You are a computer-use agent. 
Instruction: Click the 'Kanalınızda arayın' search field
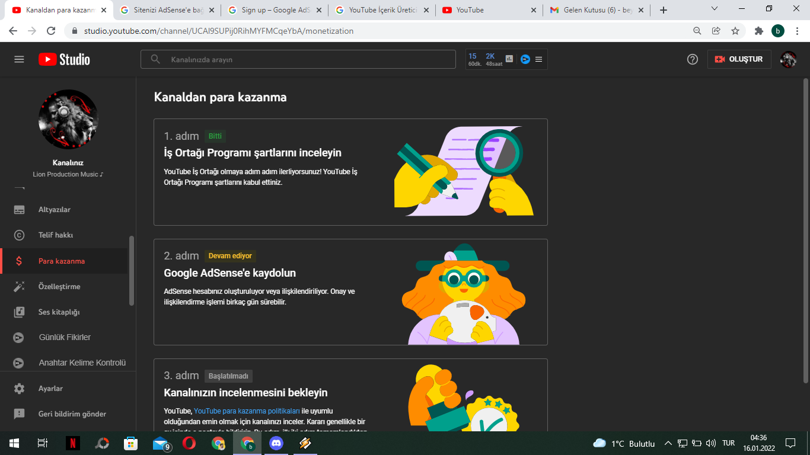pyautogui.click(x=298, y=59)
